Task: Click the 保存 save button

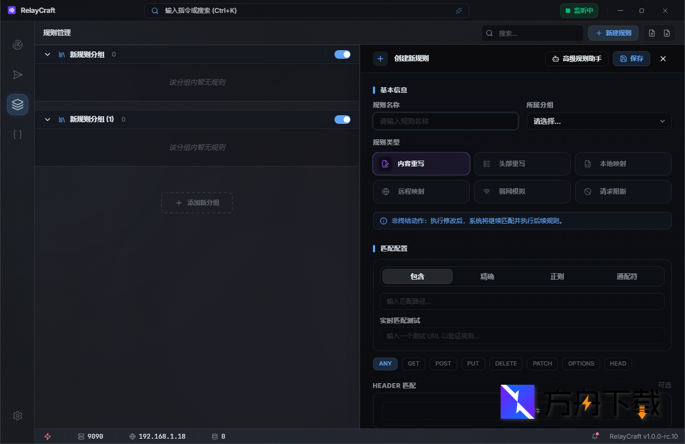Action: click(631, 59)
